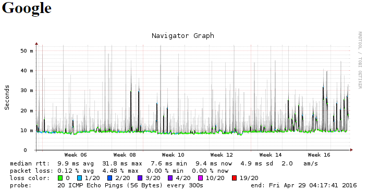
Task: Click the Week 10 axis label
Action: [x=173, y=155]
